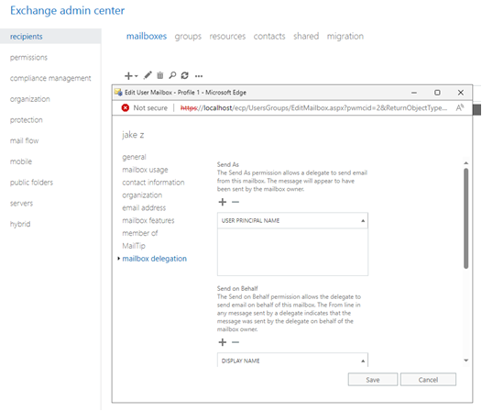482x411 pixels.
Task: Click the localhost URL address field
Action: pos(313,107)
